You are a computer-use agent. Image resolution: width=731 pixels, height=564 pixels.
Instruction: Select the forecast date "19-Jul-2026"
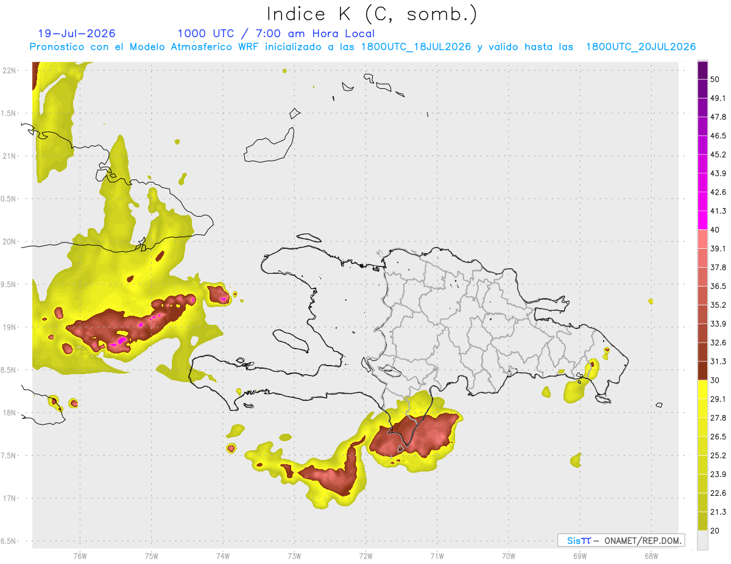(x=77, y=33)
